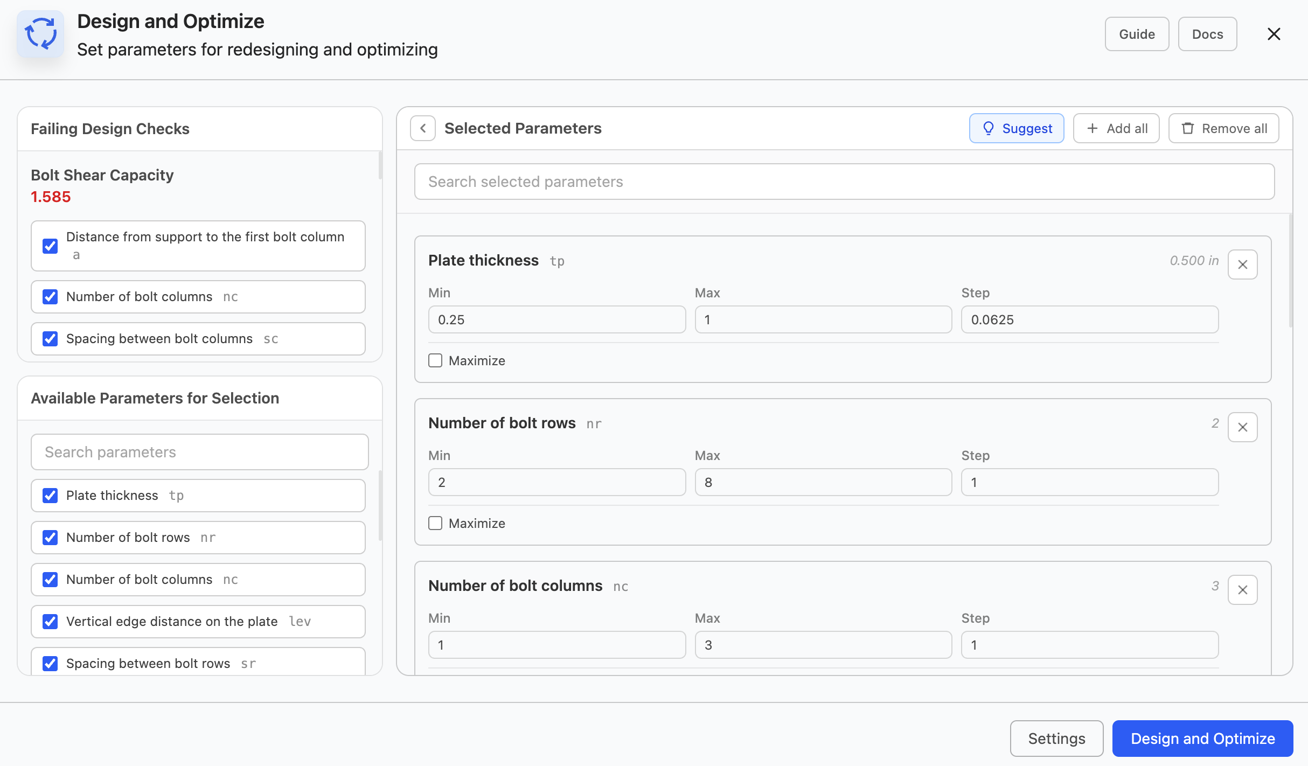Focus the Search parameters field
The image size is (1308, 766).
200,452
